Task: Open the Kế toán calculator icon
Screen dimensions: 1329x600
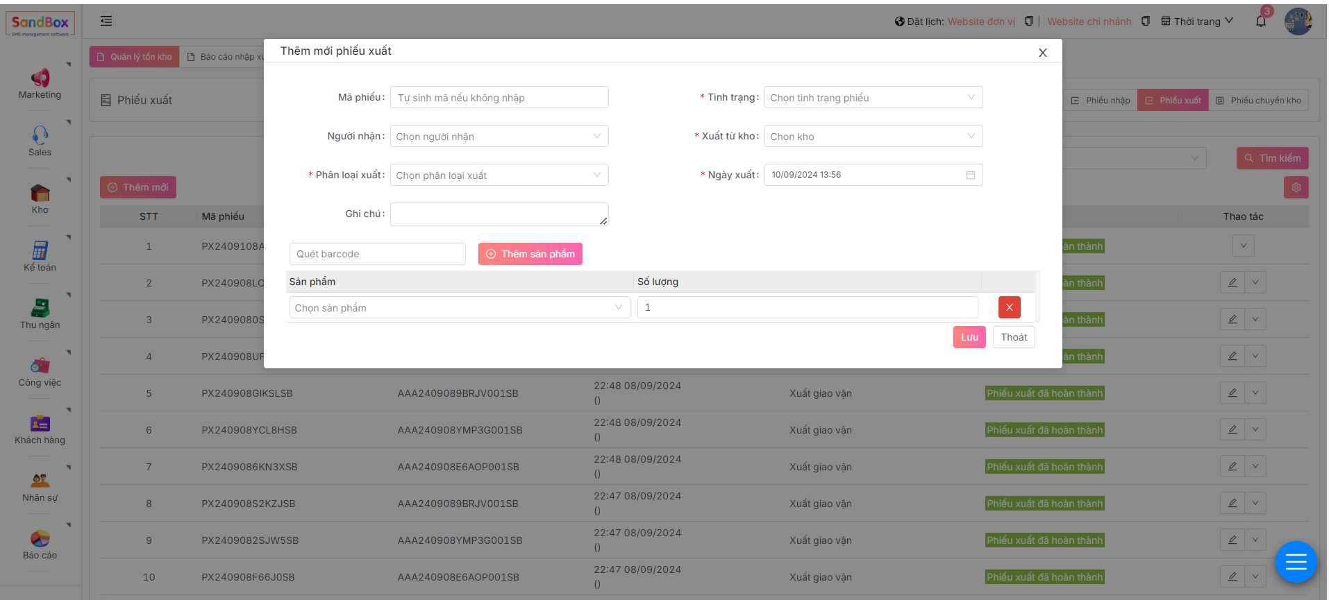Action: [40, 250]
